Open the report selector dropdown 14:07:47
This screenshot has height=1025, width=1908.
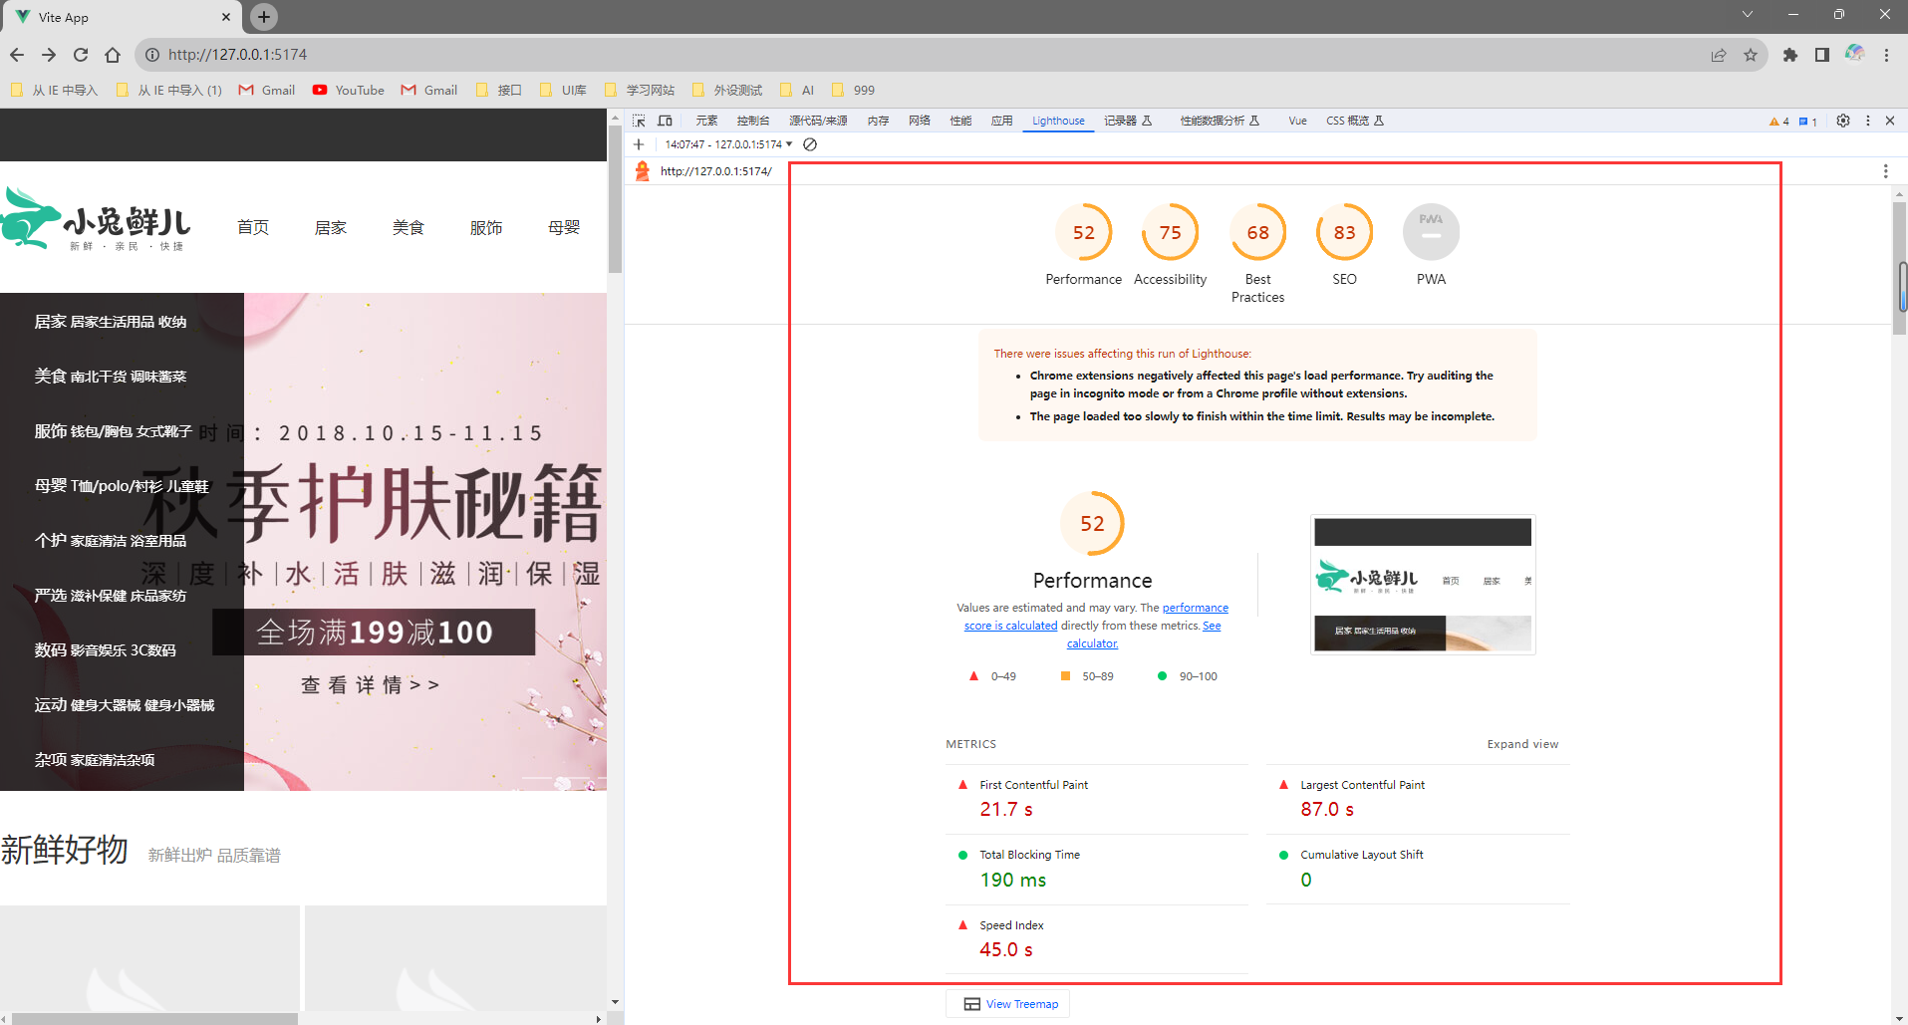tap(728, 144)
